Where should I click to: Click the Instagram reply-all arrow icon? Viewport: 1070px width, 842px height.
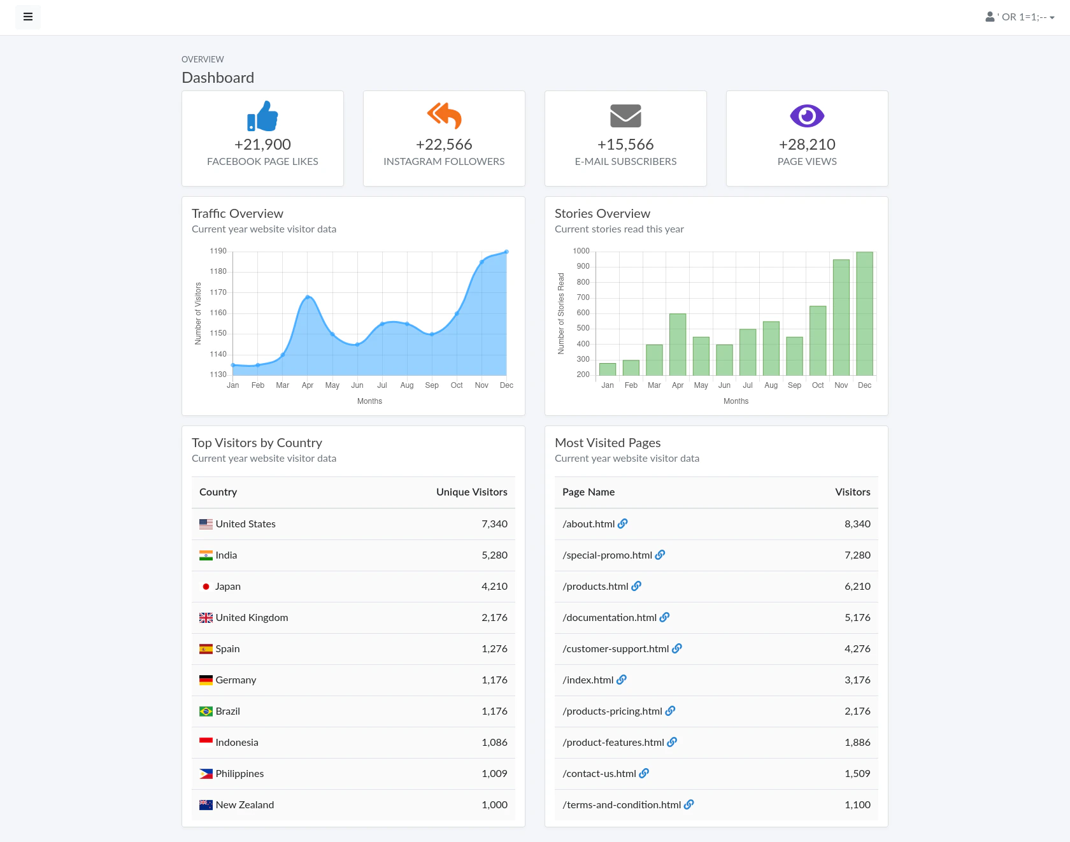coord(444,116)
